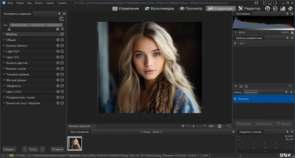Toggle the left panel layout icon
The width and height of the screenshot is (295, 158).
[x=265, y=3]
